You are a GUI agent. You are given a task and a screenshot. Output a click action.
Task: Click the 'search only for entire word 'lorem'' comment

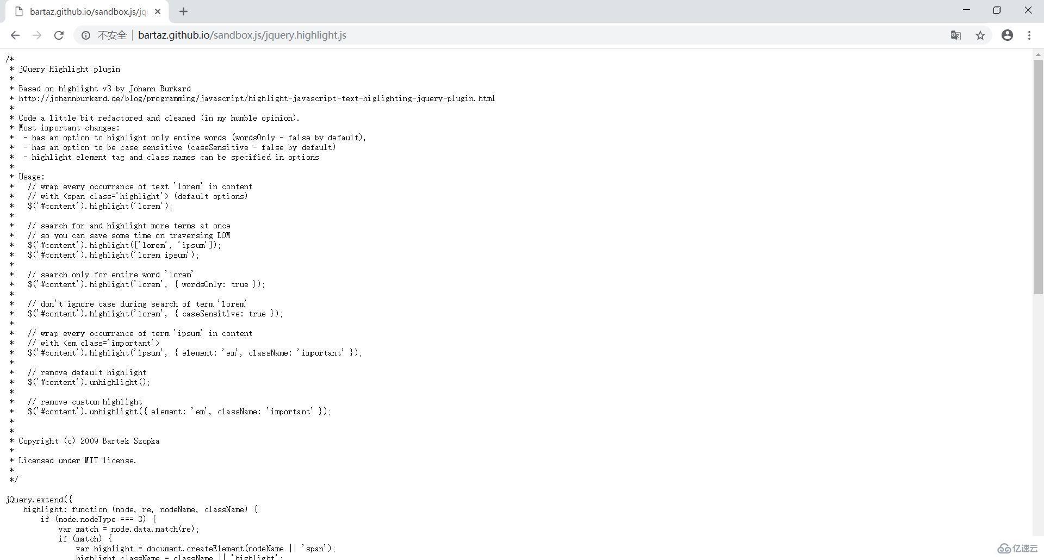pos(110,275)
